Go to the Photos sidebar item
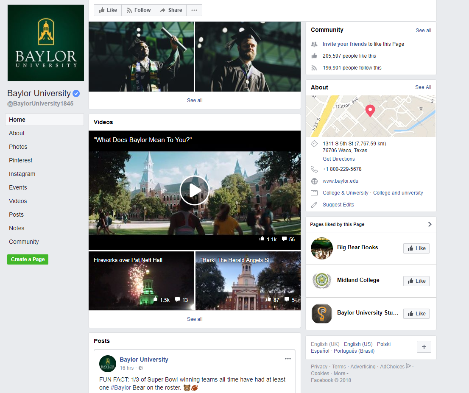This screenshot has width=469, height=393. point(18,147)
